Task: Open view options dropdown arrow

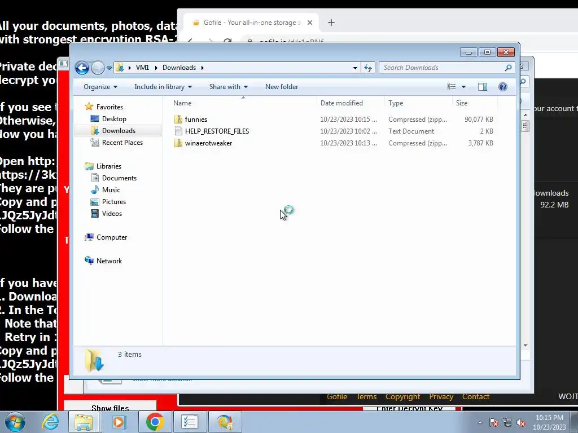Action: (x=464, y=87)
